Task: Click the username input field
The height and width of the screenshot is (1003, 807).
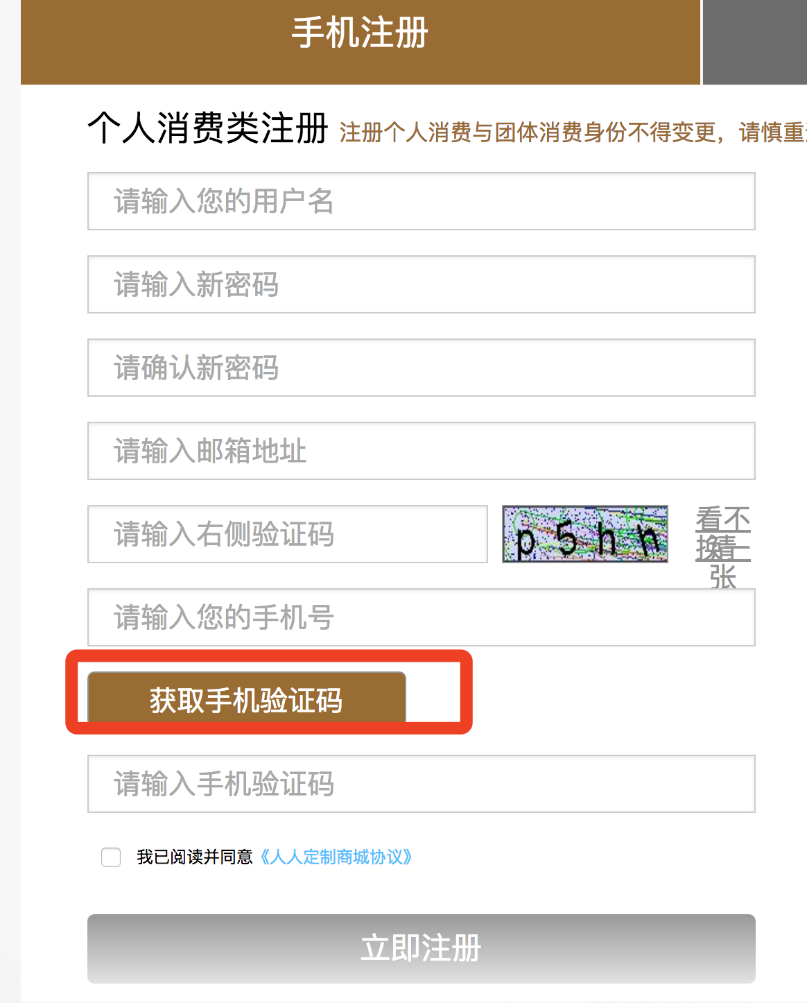Action: (x=421, y=201)
